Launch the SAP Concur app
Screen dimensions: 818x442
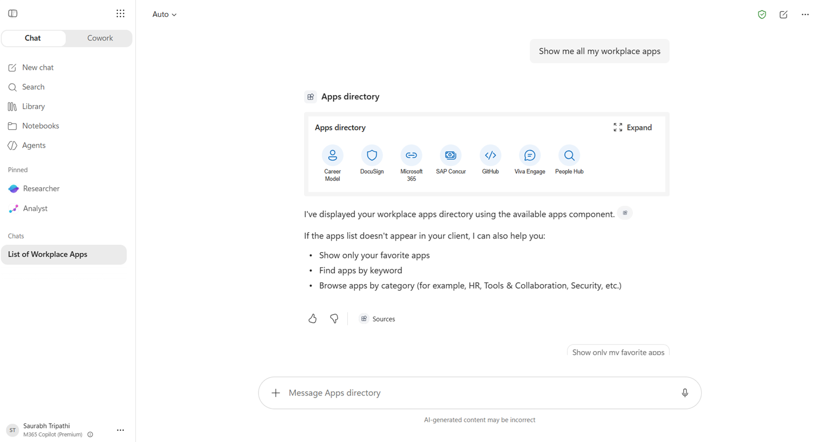click(451, 160)
